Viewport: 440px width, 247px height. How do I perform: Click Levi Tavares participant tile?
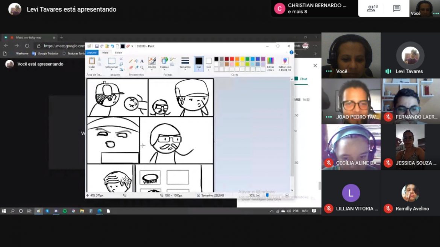(x=410, y=55)
